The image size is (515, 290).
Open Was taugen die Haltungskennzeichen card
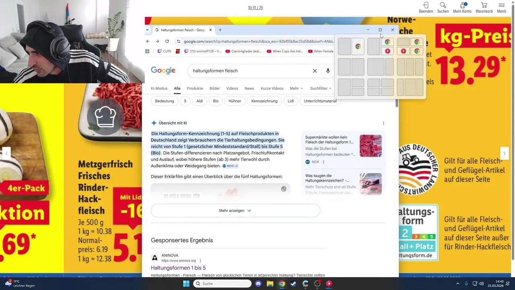(343, 184)
